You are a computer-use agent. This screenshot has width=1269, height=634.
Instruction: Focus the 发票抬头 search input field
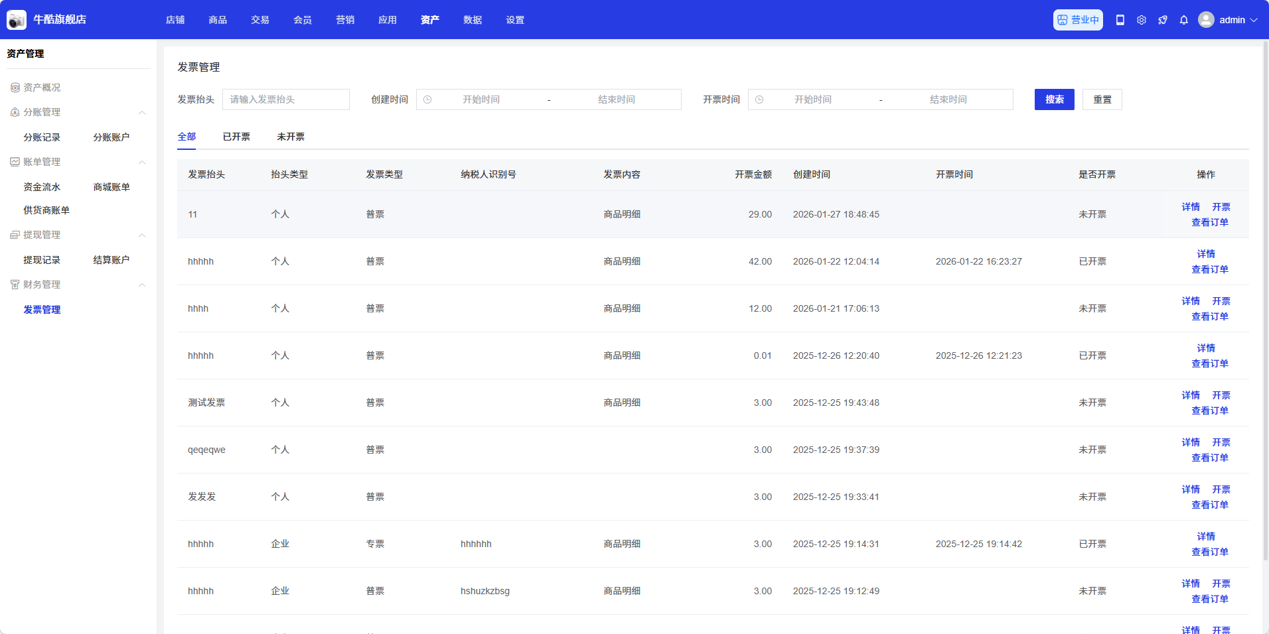pyautogui.click(x=285, y=99)
